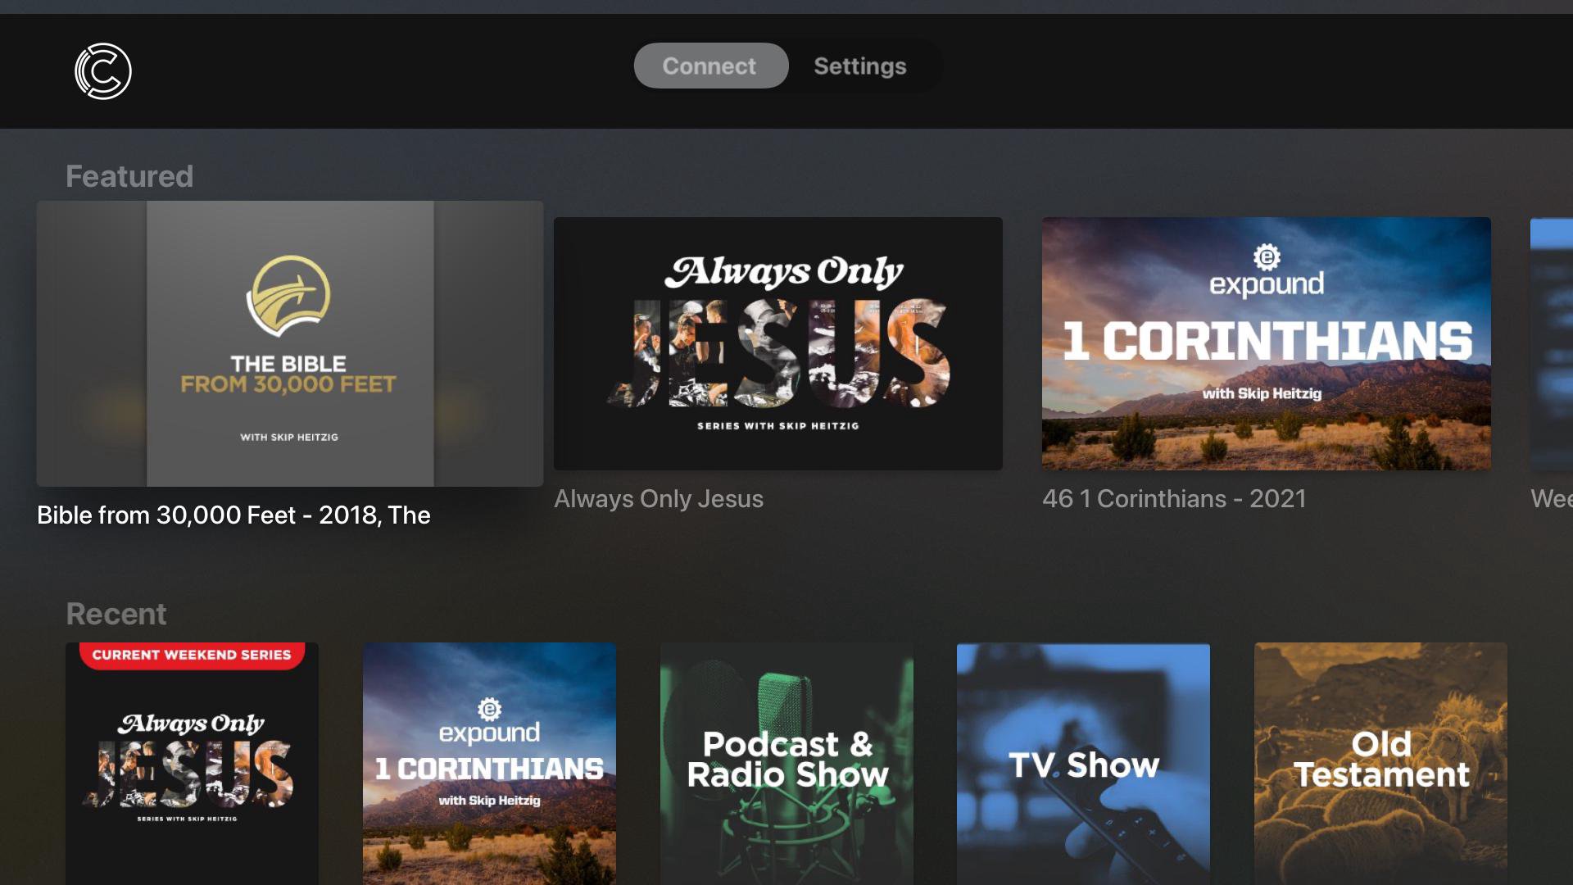Open the TV Show category tile

pos(1083,763)
